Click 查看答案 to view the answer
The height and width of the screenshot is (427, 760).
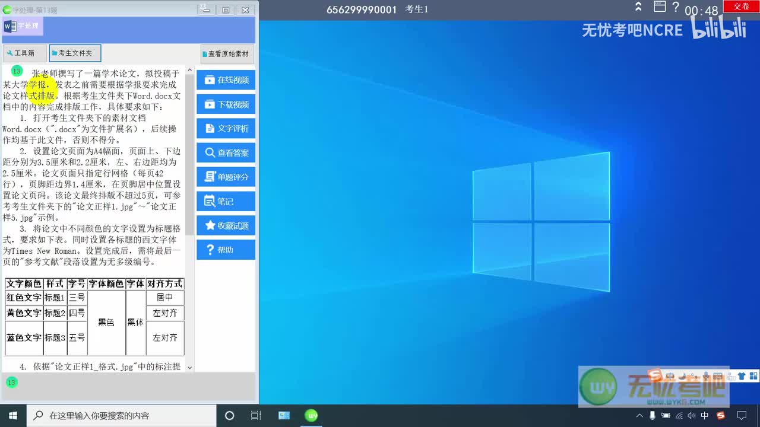point(226,153)
